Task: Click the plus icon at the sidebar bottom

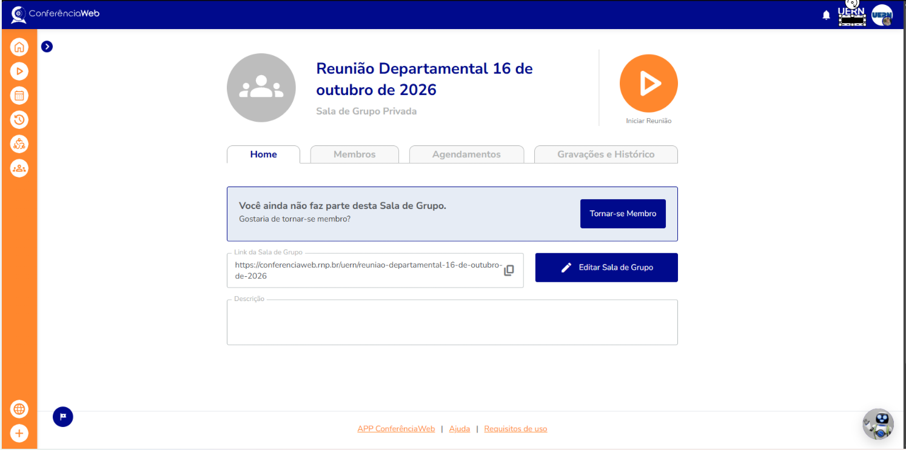Action: coord(19,434)
